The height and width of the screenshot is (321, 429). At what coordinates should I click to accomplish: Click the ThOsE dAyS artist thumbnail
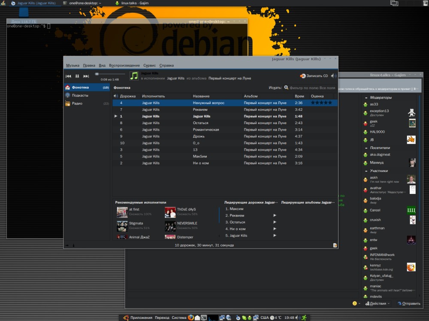coord(170,212)
